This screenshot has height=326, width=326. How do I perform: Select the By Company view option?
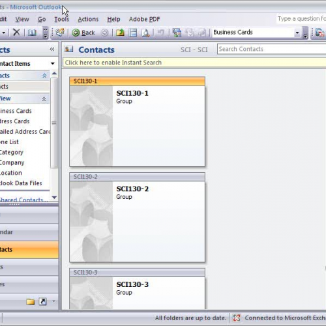pos(12,162)
